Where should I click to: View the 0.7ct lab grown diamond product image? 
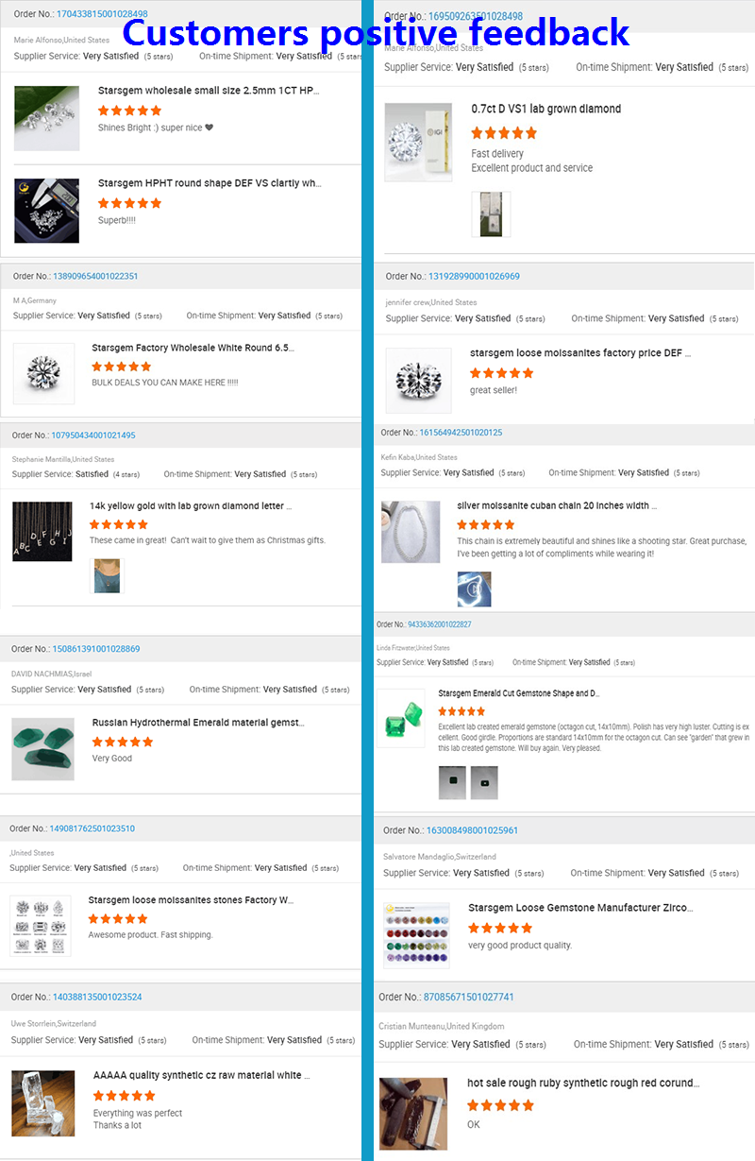pyautogui.click(x=418, y=142)
